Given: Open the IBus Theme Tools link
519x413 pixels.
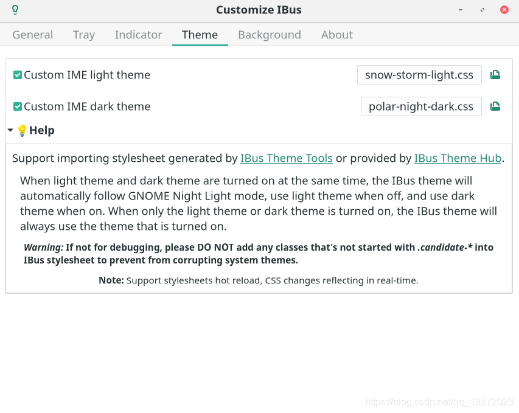Looking at the screenshot, I should [x=287, y=158].
